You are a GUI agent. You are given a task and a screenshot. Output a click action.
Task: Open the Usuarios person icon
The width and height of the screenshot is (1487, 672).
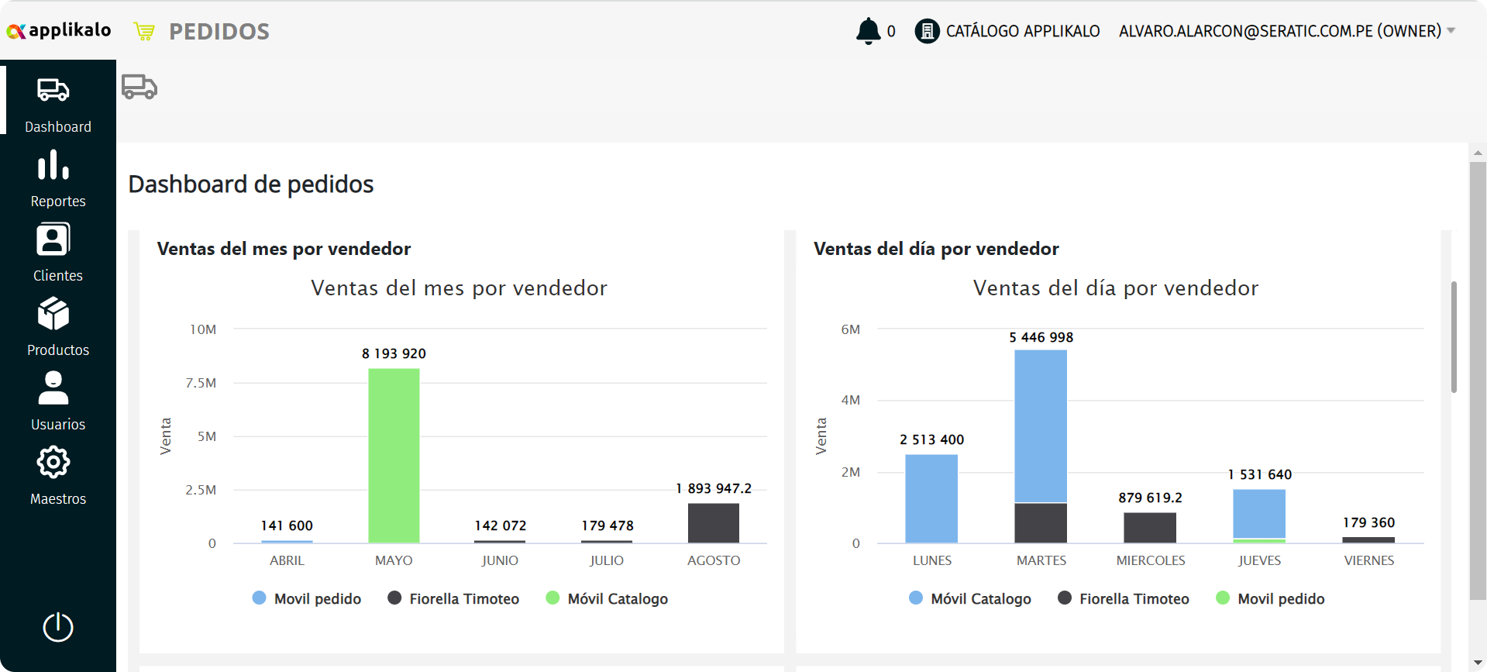pyautogui.click(x=53, y=388)
